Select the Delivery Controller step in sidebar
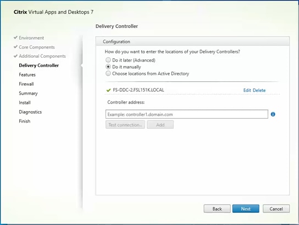The width and height of the screenshot is (299, 225). coord(38,65)
